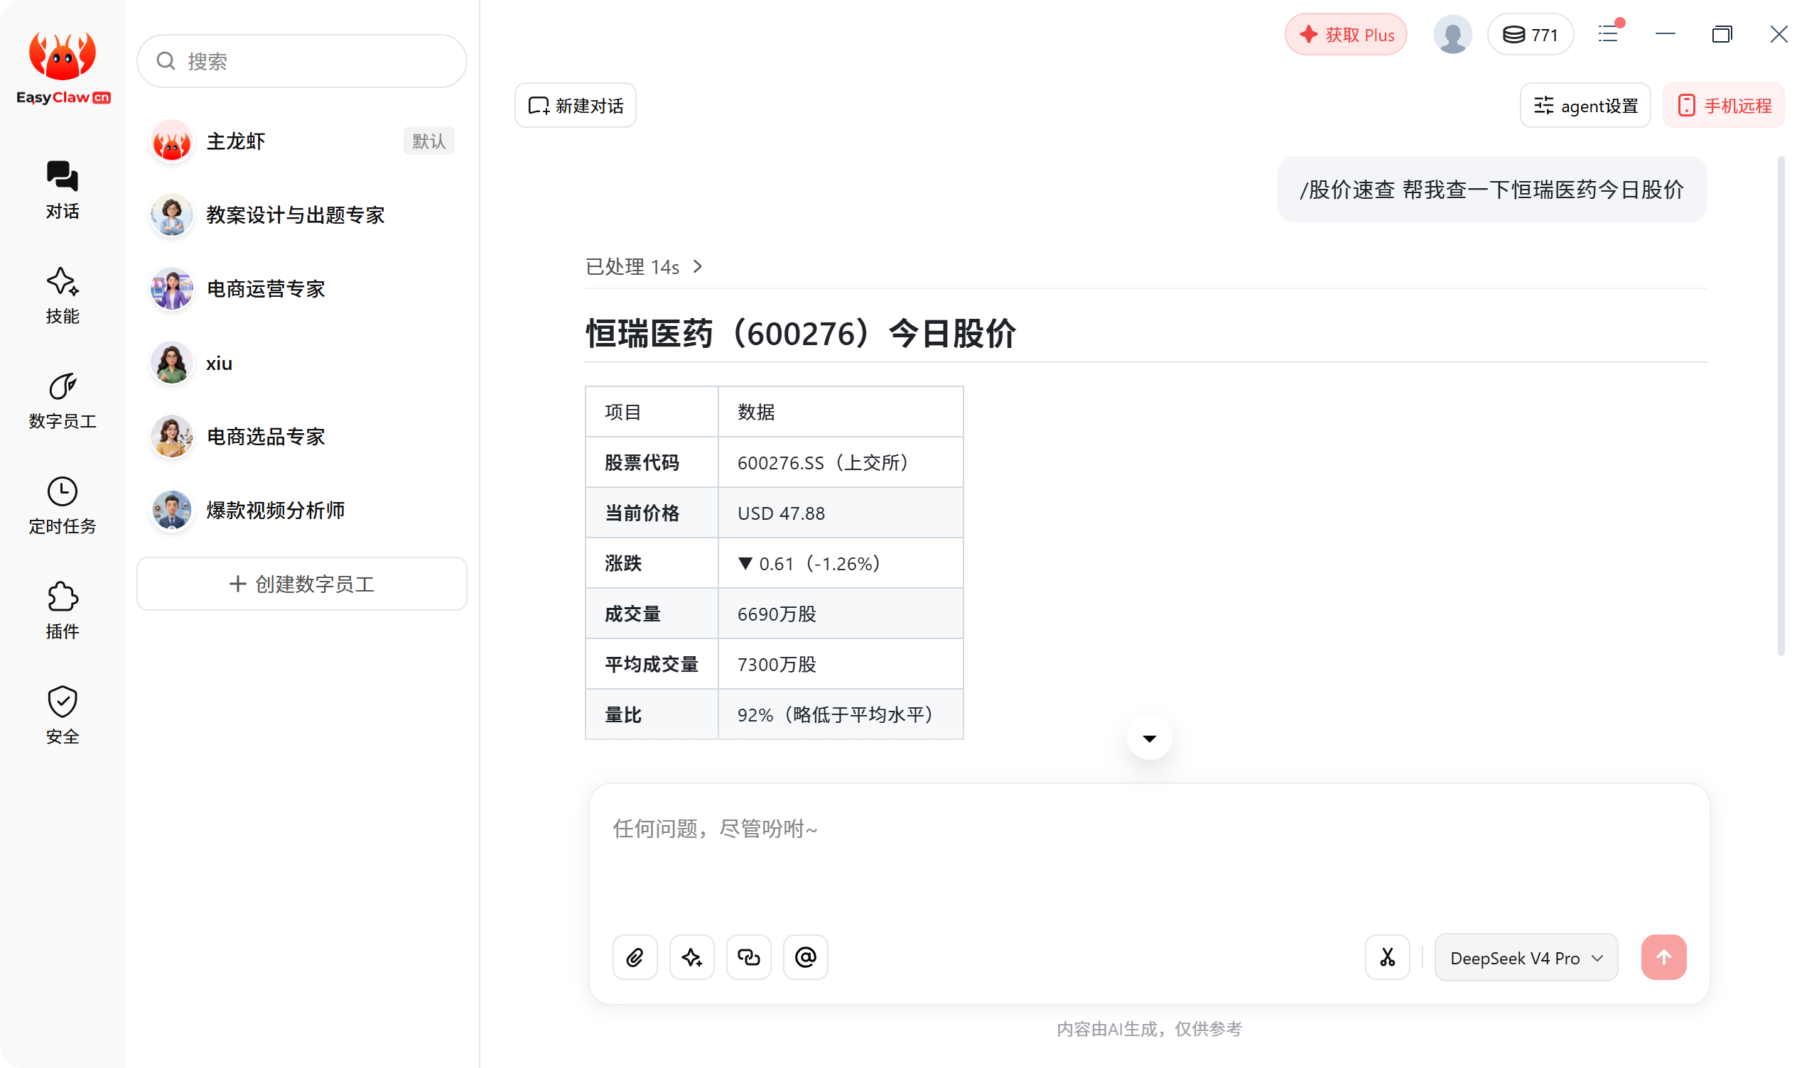Click the 7300万股 average volume cell

click(x=840, y=664)
